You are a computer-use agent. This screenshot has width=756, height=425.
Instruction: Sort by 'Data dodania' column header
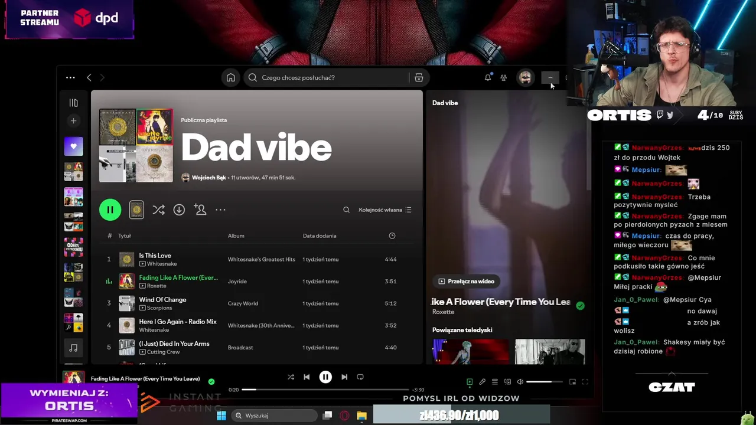pyautogui.click(x=320, y=236)
